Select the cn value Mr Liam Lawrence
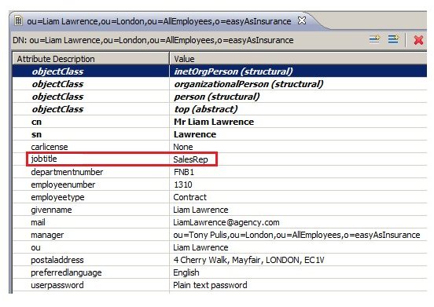 tap(214, 122)
